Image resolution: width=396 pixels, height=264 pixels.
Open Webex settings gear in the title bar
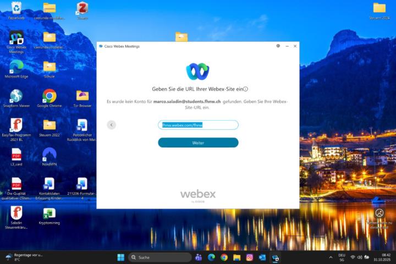click(x=278, y=46)
